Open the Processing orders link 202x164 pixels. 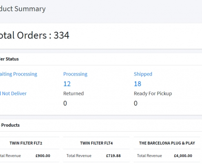tap(75, 74)
